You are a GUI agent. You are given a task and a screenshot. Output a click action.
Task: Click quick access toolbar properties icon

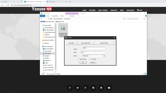47,13
